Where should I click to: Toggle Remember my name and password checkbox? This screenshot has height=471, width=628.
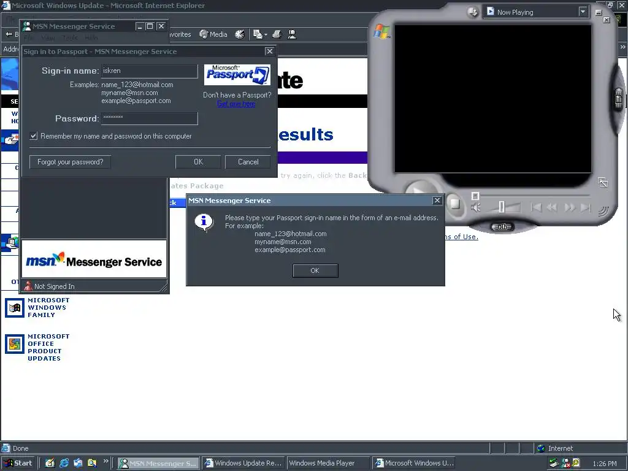point(34,136)
